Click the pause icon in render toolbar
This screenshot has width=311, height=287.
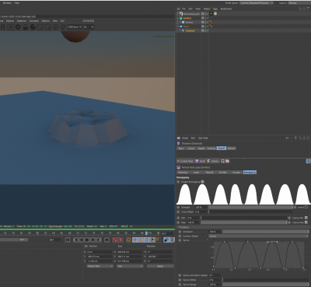[3, 27]
